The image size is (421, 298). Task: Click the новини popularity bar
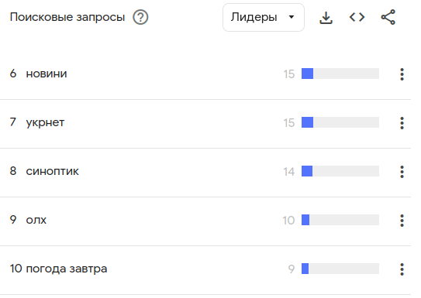pos(340,74)
